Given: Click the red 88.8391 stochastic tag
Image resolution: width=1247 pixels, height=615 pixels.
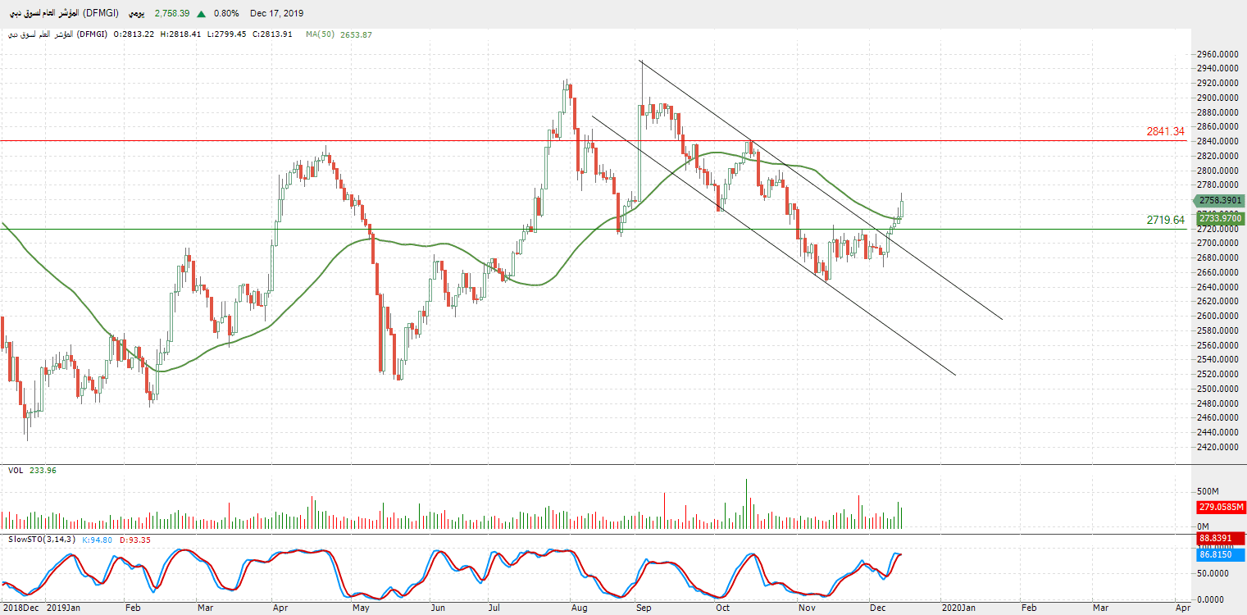Looking at the screenshot, I should point(1220,539).
